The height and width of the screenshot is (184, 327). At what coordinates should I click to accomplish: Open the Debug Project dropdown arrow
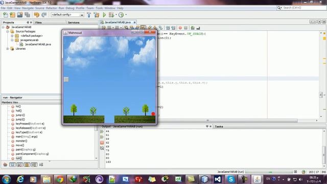116,15
